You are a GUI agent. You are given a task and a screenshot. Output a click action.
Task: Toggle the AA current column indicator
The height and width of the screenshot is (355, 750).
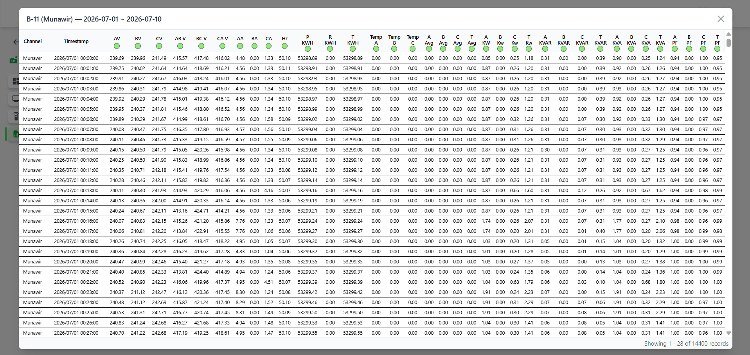click(x=240, y=46)
